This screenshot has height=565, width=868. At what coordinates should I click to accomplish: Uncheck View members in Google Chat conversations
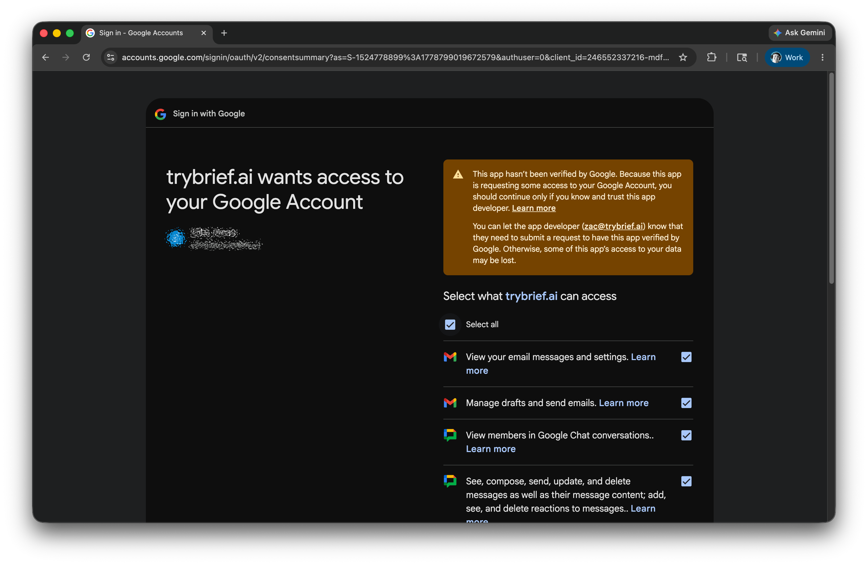click(686, 435)
